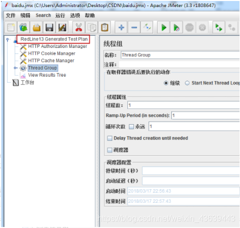Screen dimensions: 240x228
Task: Select the 工作台 tree item
Action: pos(27,82)
